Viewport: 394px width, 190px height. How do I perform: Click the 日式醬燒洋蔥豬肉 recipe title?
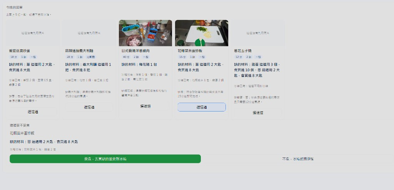pyautogui.click(x=136, y=51)
